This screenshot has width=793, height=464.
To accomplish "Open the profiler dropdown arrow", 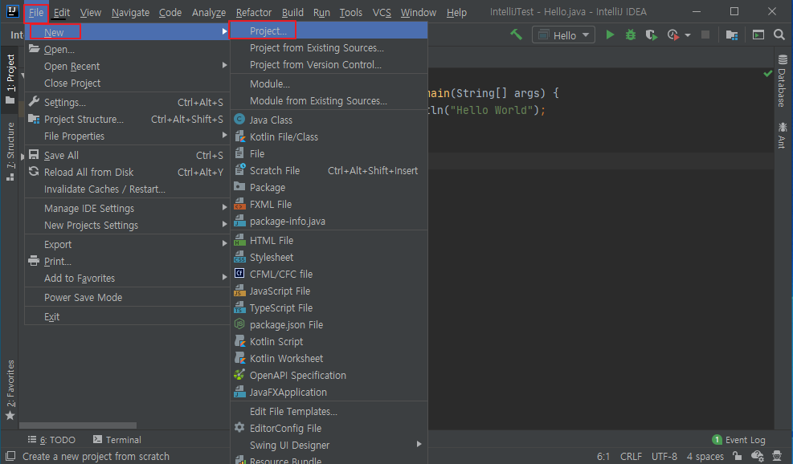I will click(x=687, y=35).
